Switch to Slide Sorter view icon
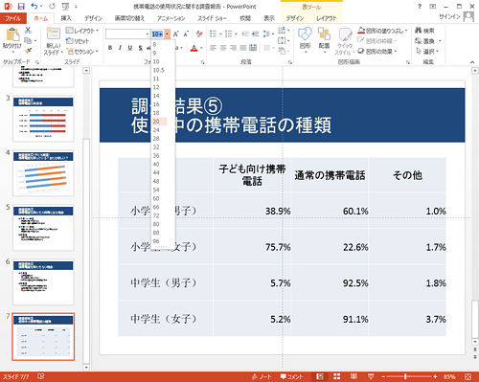 point(337,376)
